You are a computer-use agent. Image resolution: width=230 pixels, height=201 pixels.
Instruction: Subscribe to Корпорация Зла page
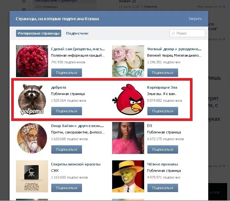click(163, 111)
